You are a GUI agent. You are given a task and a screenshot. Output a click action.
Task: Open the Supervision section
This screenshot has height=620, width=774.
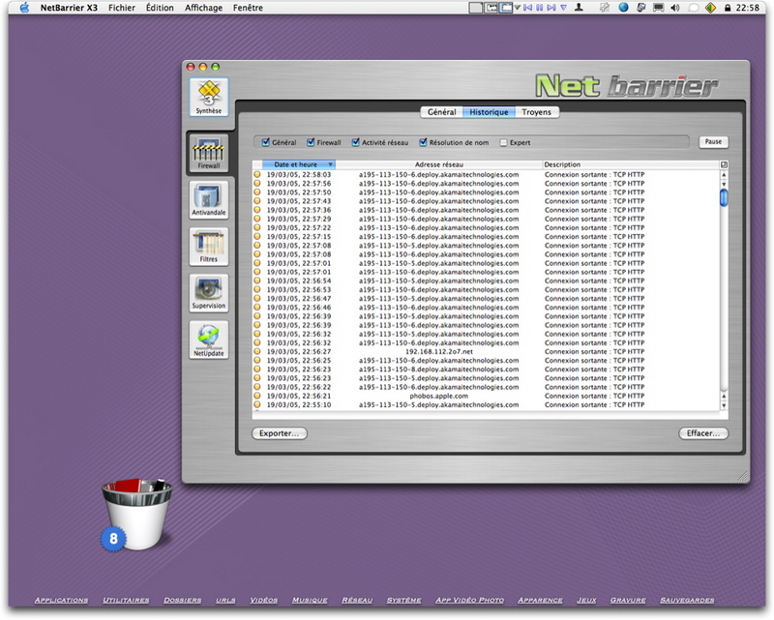click(x=209, y=293)
